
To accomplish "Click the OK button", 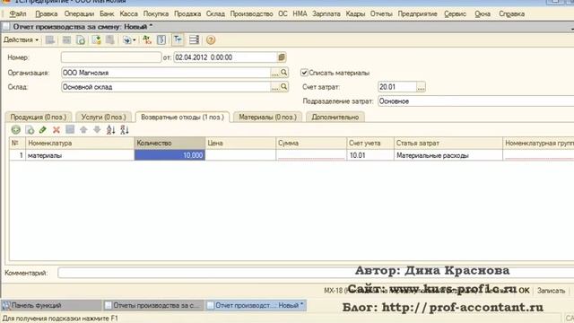I will pos(524,291).
